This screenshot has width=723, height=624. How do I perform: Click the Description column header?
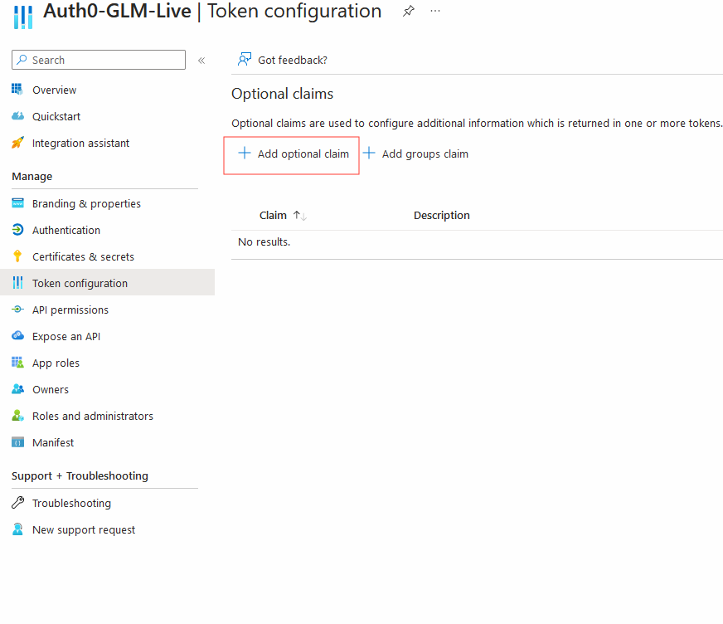pyautogui.click(x=441, y=216)
